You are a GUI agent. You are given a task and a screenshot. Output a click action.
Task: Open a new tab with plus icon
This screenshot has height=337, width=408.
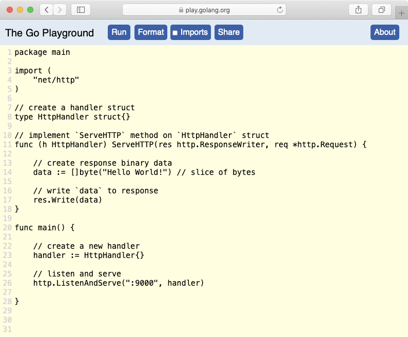point(401,13)
